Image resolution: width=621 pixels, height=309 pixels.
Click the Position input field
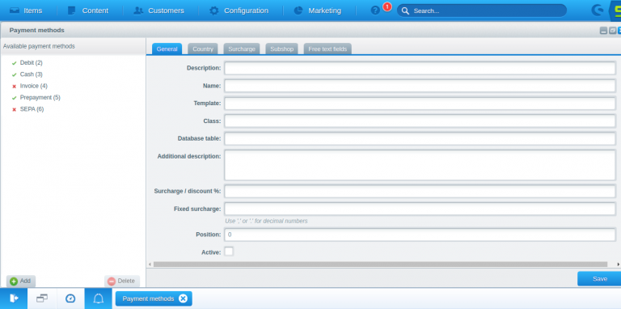point(420,235)
